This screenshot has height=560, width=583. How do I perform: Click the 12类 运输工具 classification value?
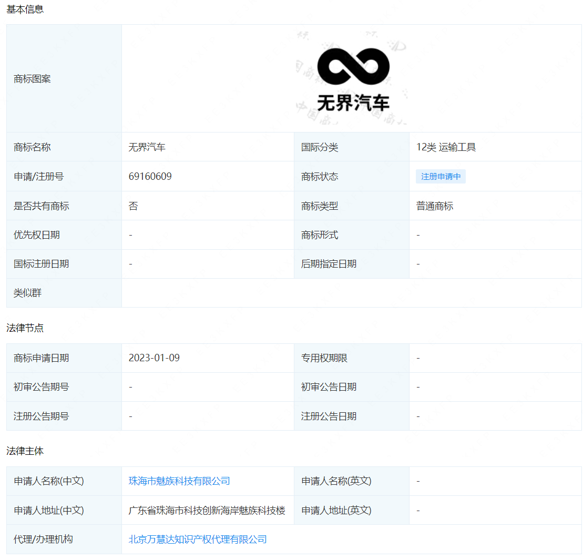446,147
